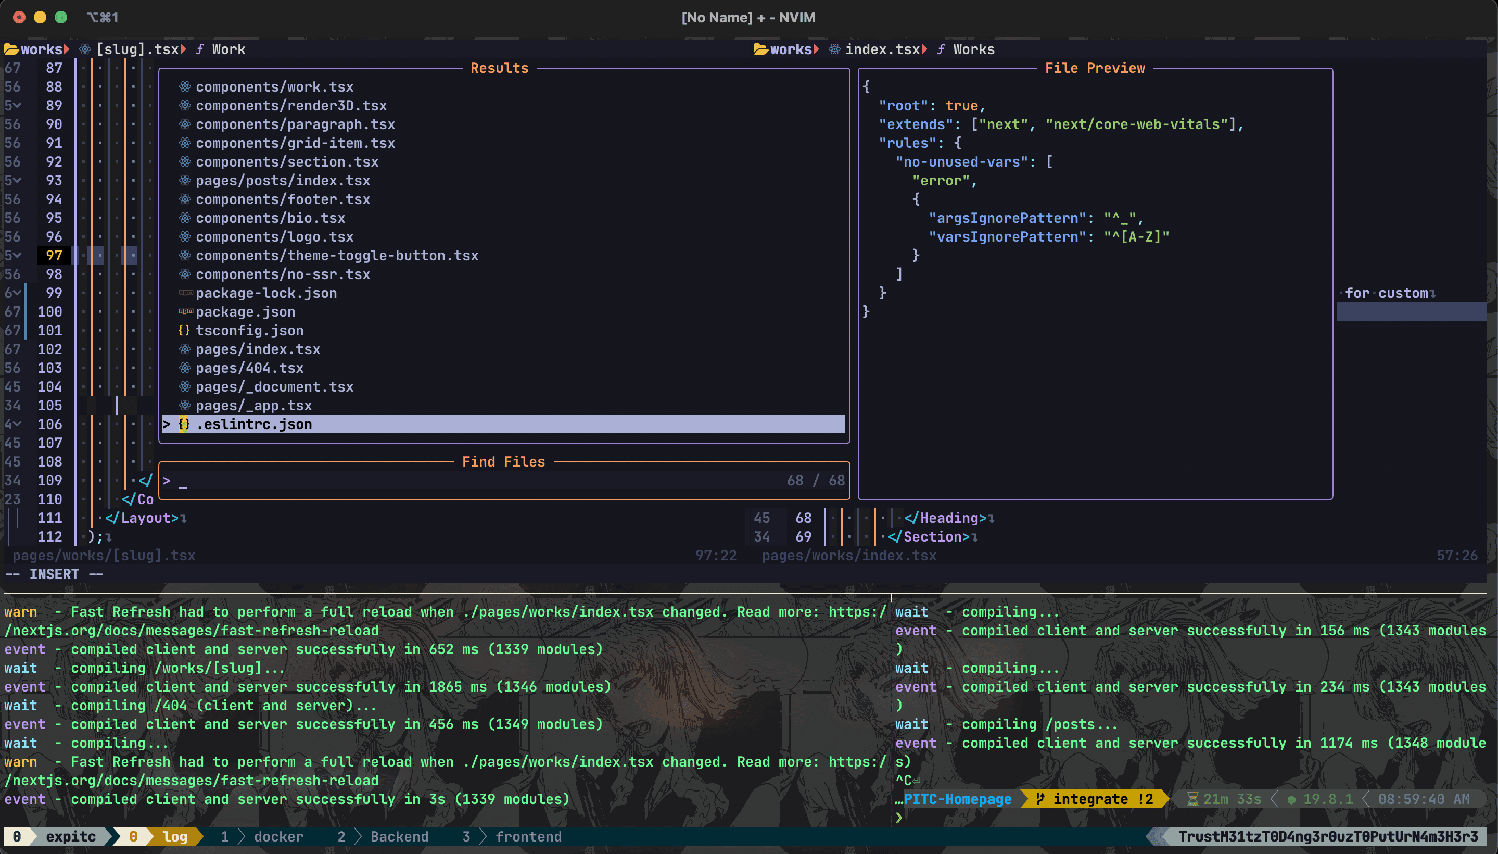The height and width of the screenshot is (854, 1498).
Task: Click the npm icon beside package.json
Action: coord(186,311)
